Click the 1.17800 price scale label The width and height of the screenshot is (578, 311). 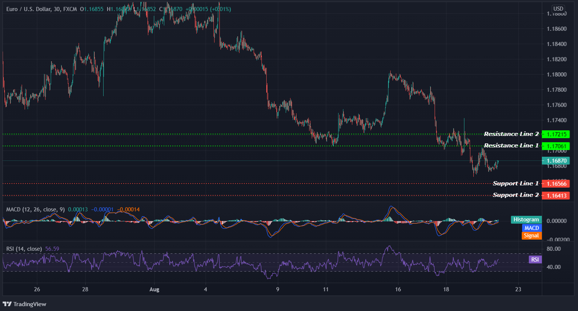[x=557, y=90]
